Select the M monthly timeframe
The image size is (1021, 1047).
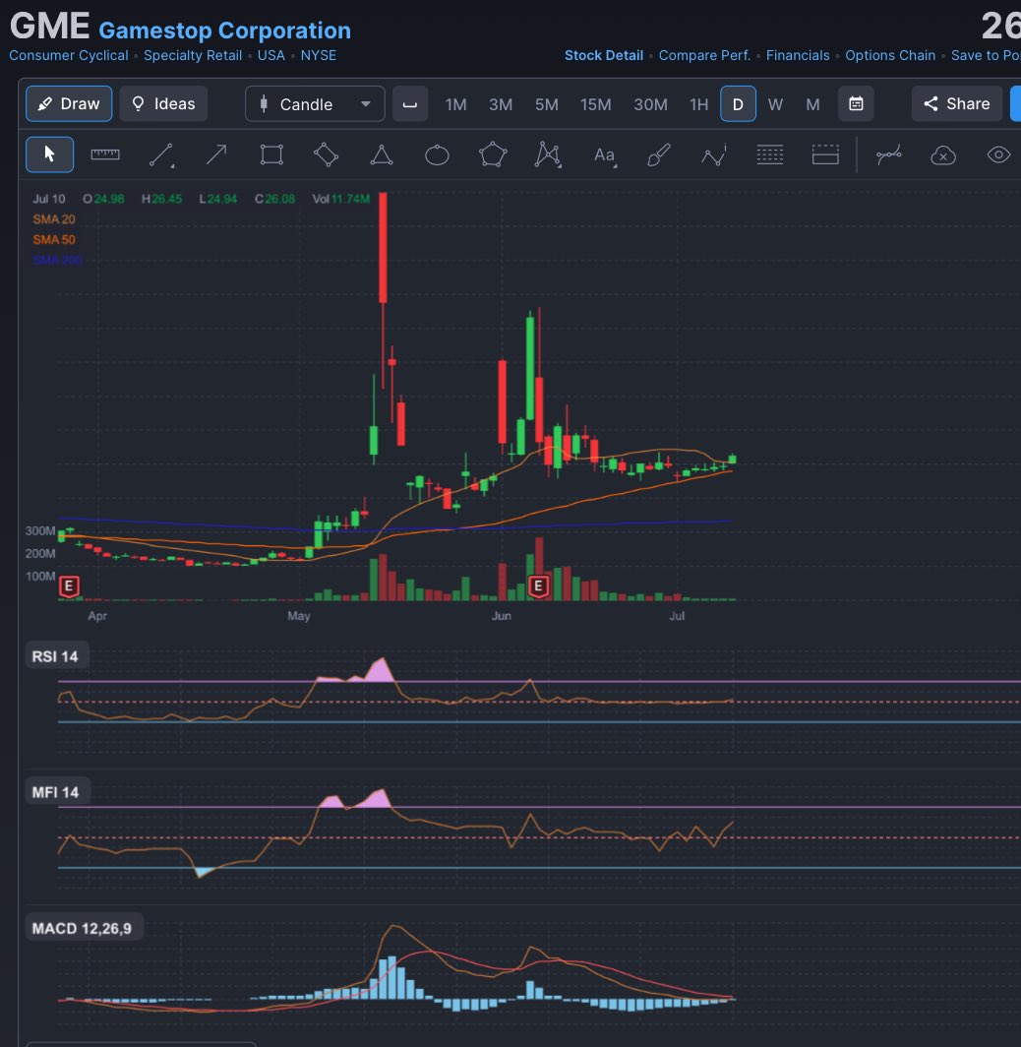pos(812,105)
